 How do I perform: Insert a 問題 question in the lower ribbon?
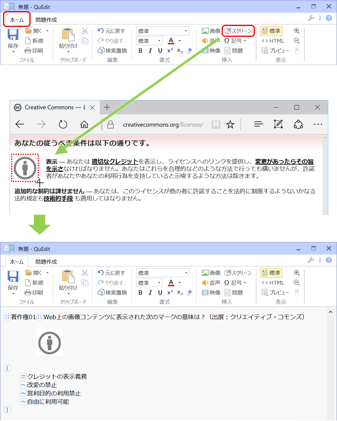234,293
